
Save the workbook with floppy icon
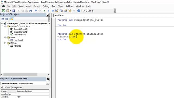pyautogui.click(x=14, y=11)
